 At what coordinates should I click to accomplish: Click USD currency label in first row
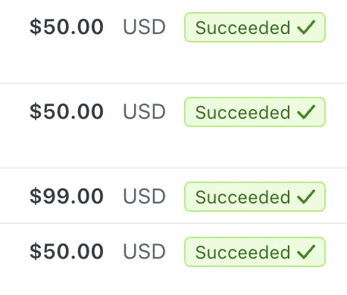click(x=144, y=26)
